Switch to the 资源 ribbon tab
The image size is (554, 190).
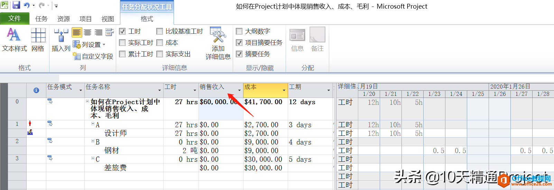coord(63,19)
